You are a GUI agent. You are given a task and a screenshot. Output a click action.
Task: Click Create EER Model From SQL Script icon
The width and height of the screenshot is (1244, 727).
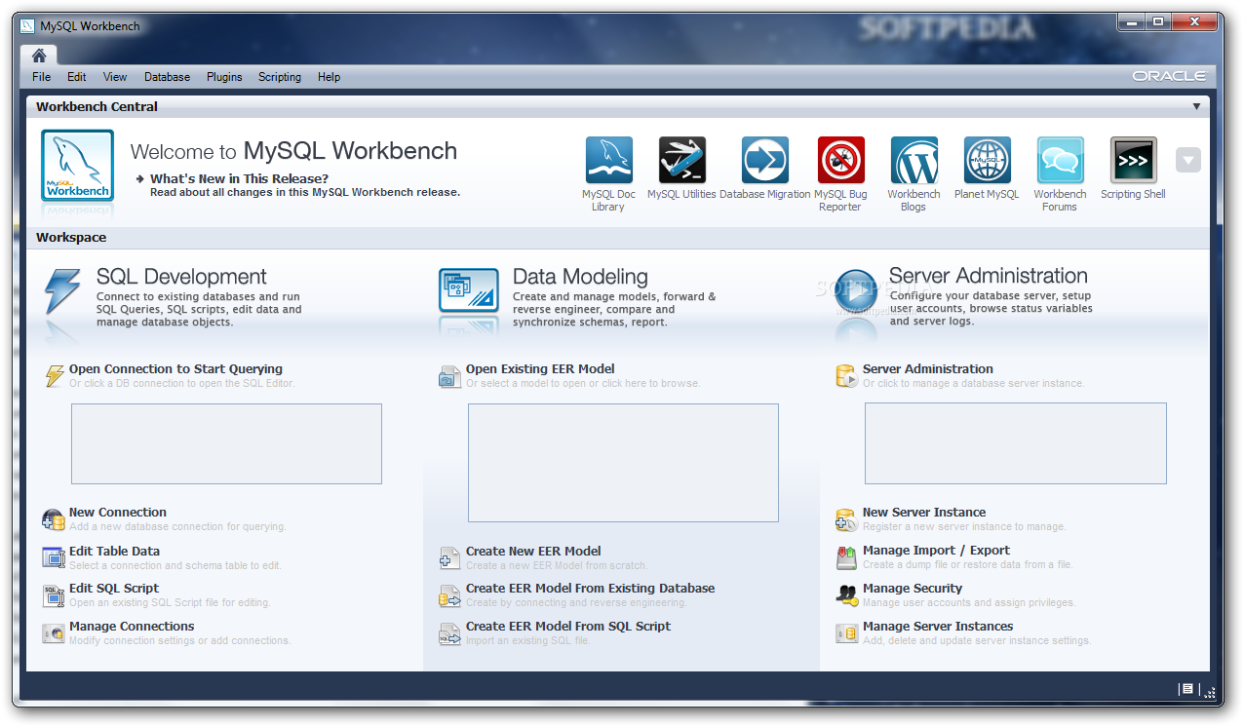click(449, 633)
